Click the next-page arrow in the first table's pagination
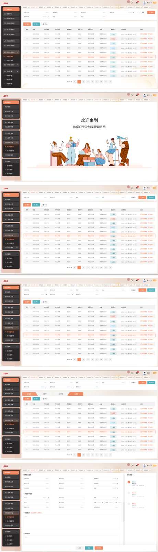Image resolution: width=158 pixels, height=552 pixels. coord(110,82)
